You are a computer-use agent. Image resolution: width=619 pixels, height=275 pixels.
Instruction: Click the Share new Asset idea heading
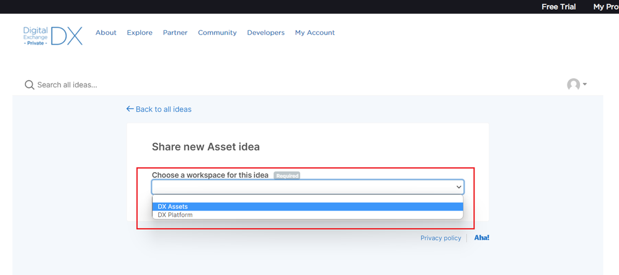coord(206,147)
